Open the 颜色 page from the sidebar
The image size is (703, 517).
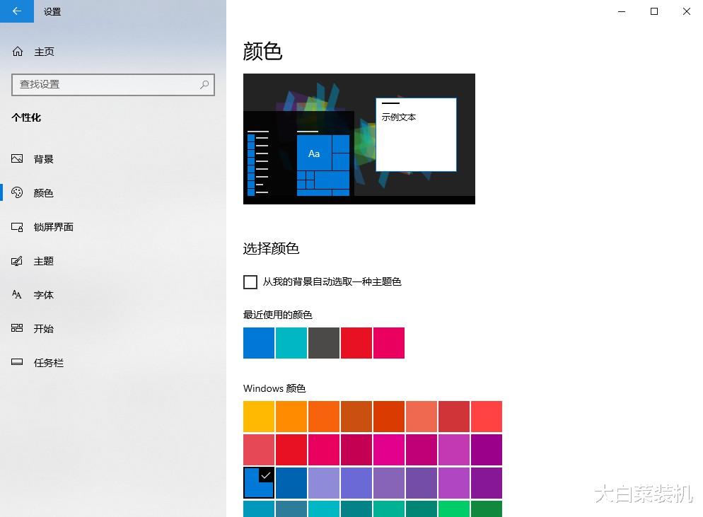click(42, 192)
